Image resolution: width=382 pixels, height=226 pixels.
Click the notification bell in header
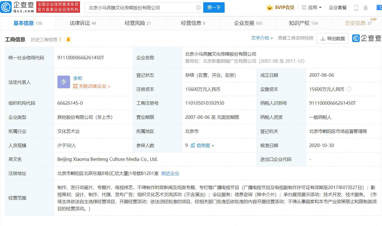pos(365,8)
